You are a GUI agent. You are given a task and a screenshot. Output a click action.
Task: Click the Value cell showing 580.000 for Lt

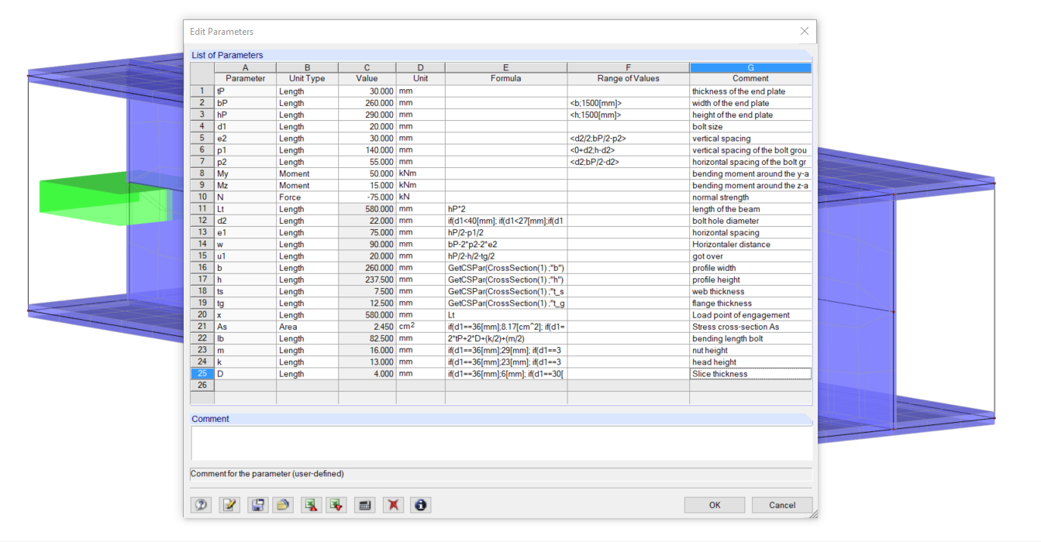pos(367,208)
